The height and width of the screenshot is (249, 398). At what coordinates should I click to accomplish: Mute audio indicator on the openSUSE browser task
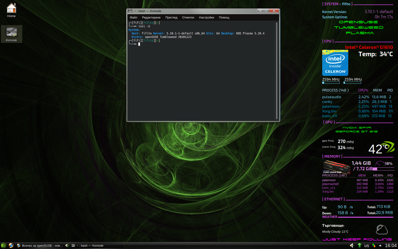[67, 246]
